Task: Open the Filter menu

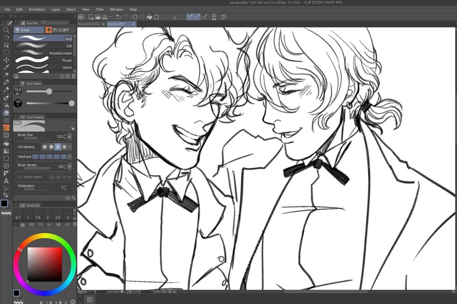Action: point(100,9)
